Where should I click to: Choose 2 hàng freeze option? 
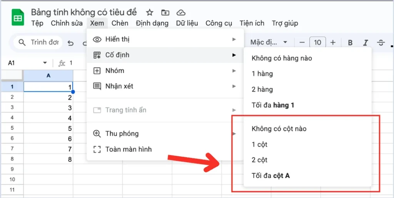pos(307,89)
